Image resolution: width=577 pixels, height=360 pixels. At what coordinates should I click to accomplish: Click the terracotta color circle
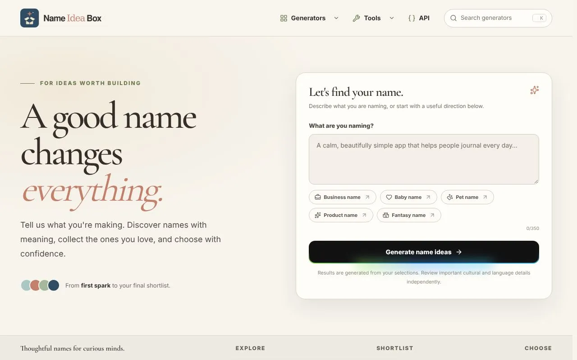[x=35, y=285]
